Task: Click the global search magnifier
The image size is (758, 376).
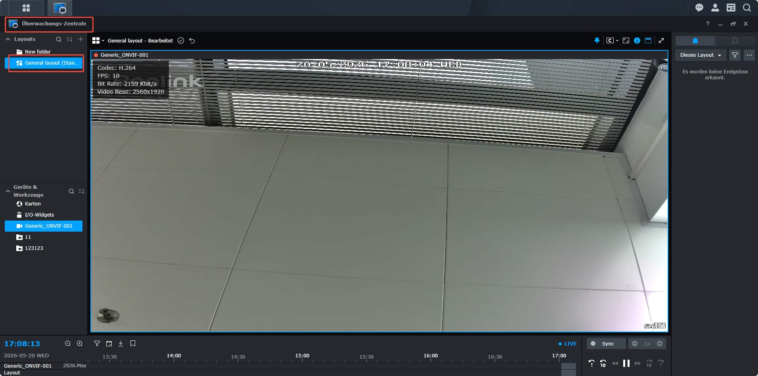Action: click(747, 8)
